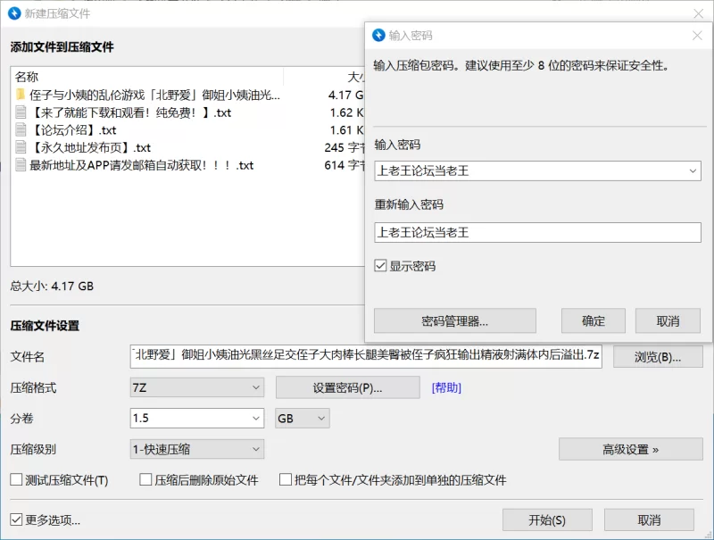The image size is (714, 540).
Task: Click the 614 字节 size cell
Action: point(345,165)
